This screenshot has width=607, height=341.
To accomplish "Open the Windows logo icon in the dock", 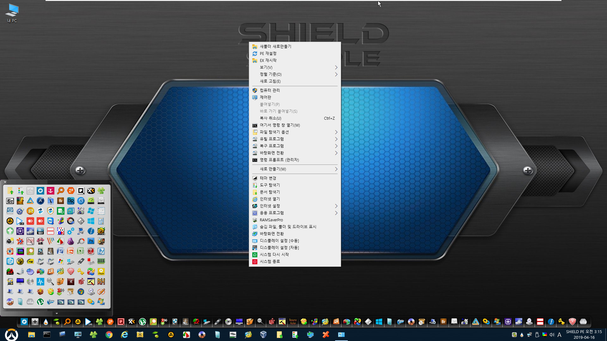I will click(x=379, y=322).
